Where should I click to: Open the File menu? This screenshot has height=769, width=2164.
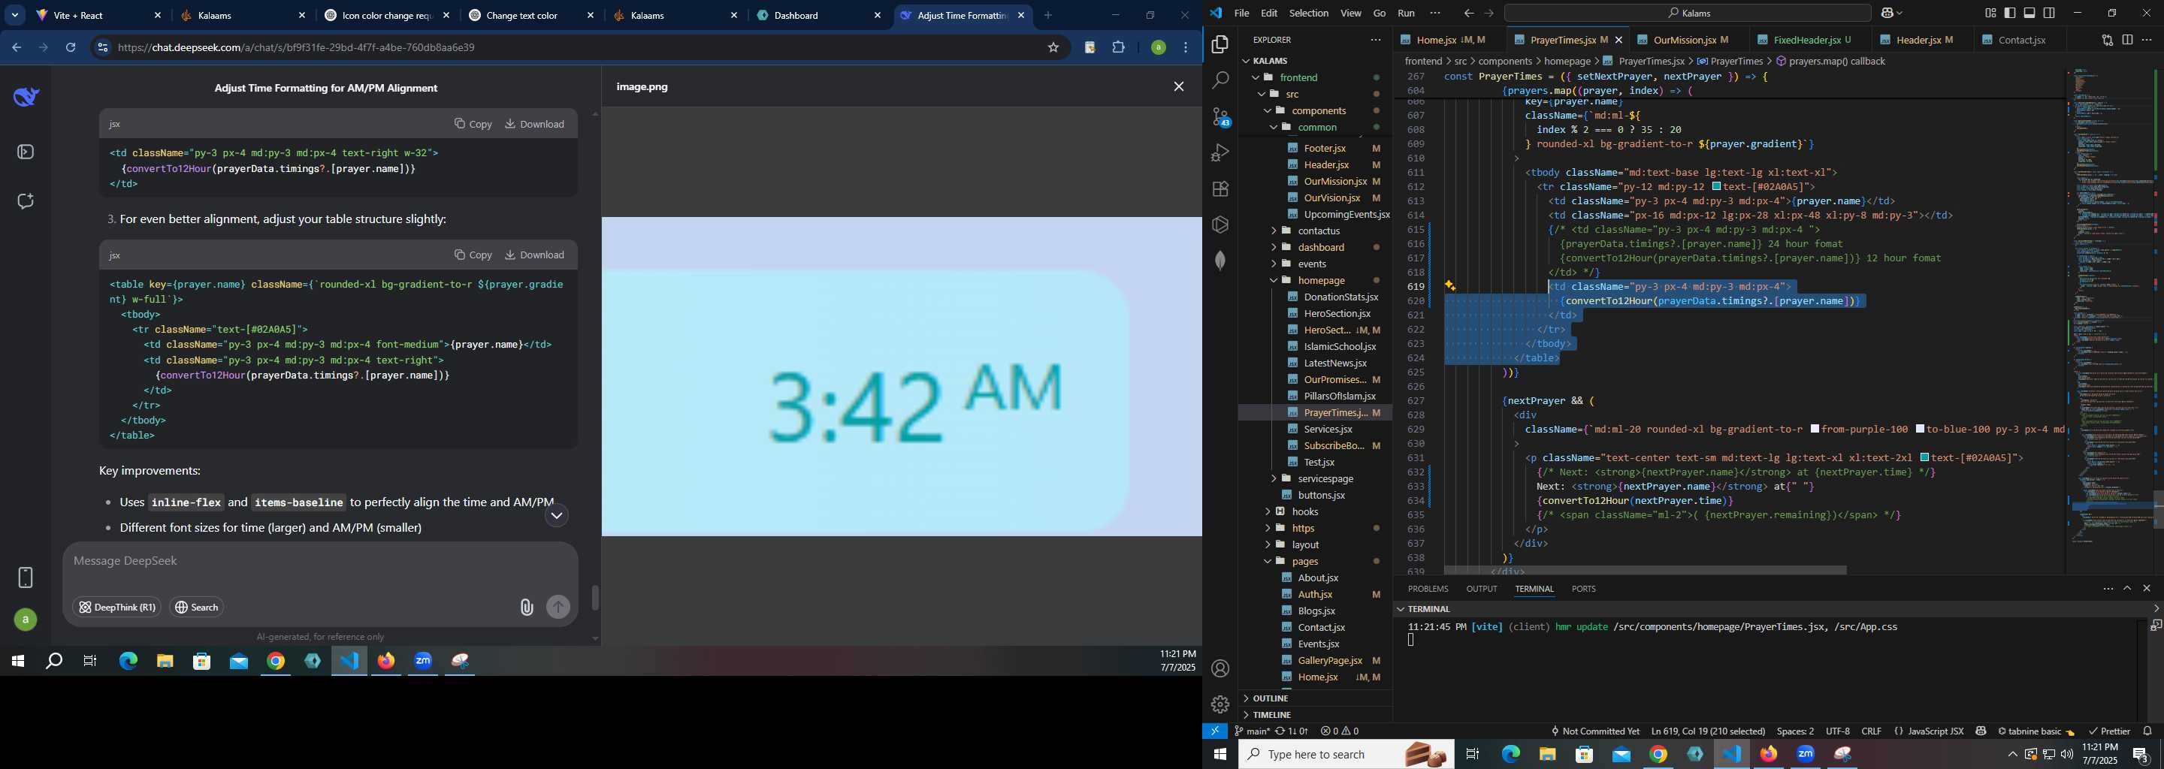1241,13
